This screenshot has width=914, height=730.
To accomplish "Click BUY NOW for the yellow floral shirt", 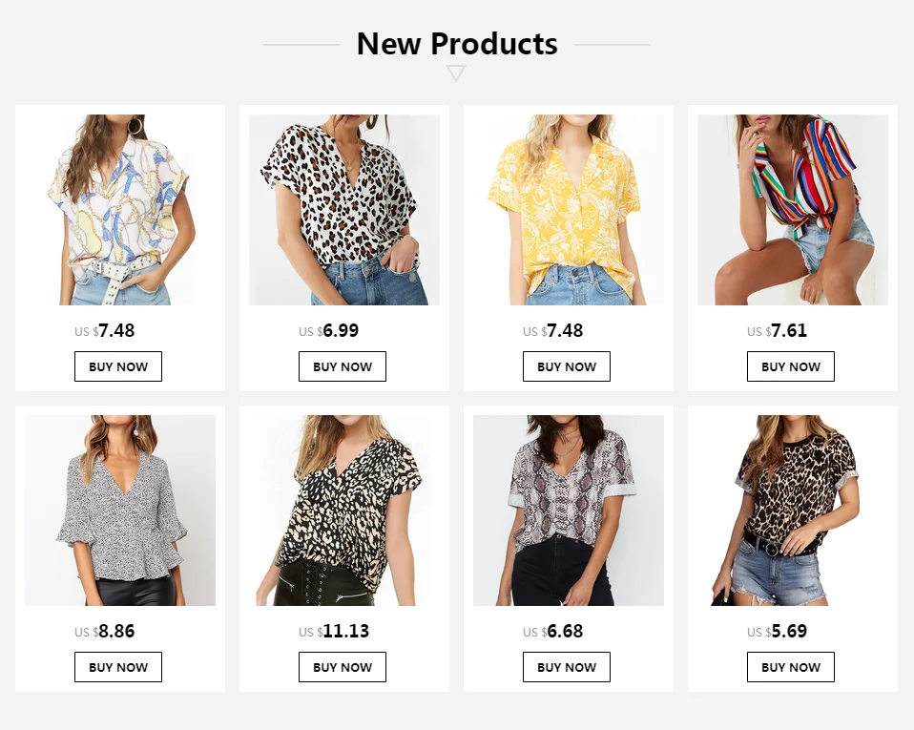I will coord(567,366).
